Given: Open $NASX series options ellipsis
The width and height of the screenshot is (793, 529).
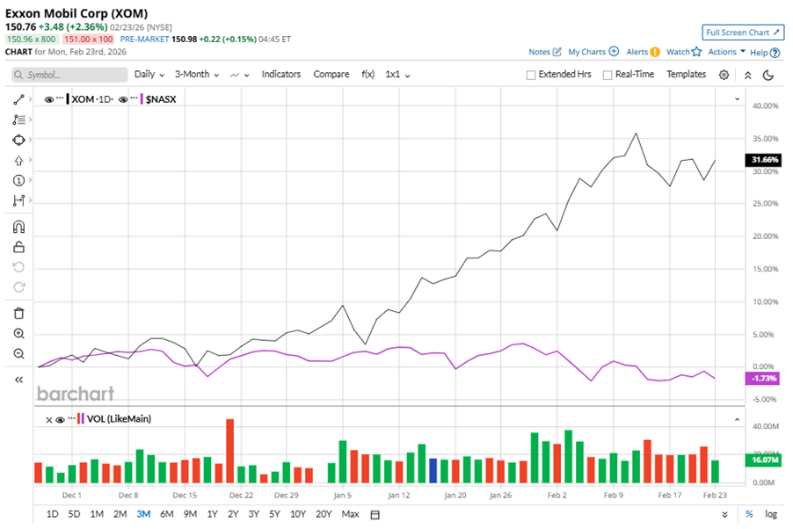Looking at the screenshot, I should tap(134, 98).
